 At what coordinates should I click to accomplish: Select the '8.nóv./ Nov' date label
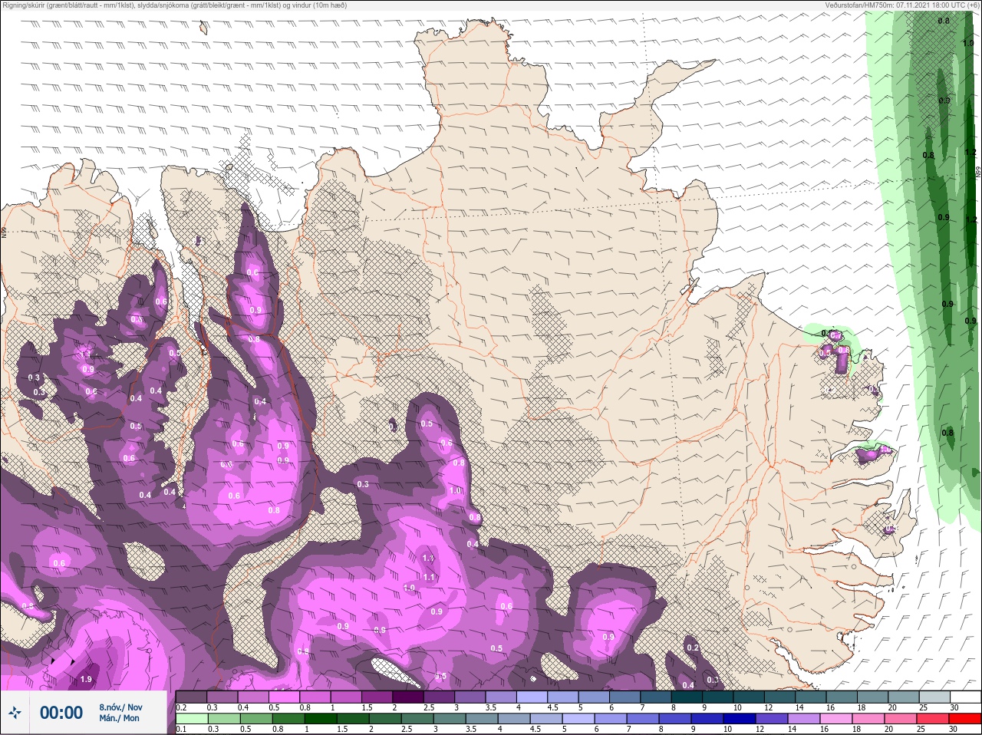click(120, 707)
